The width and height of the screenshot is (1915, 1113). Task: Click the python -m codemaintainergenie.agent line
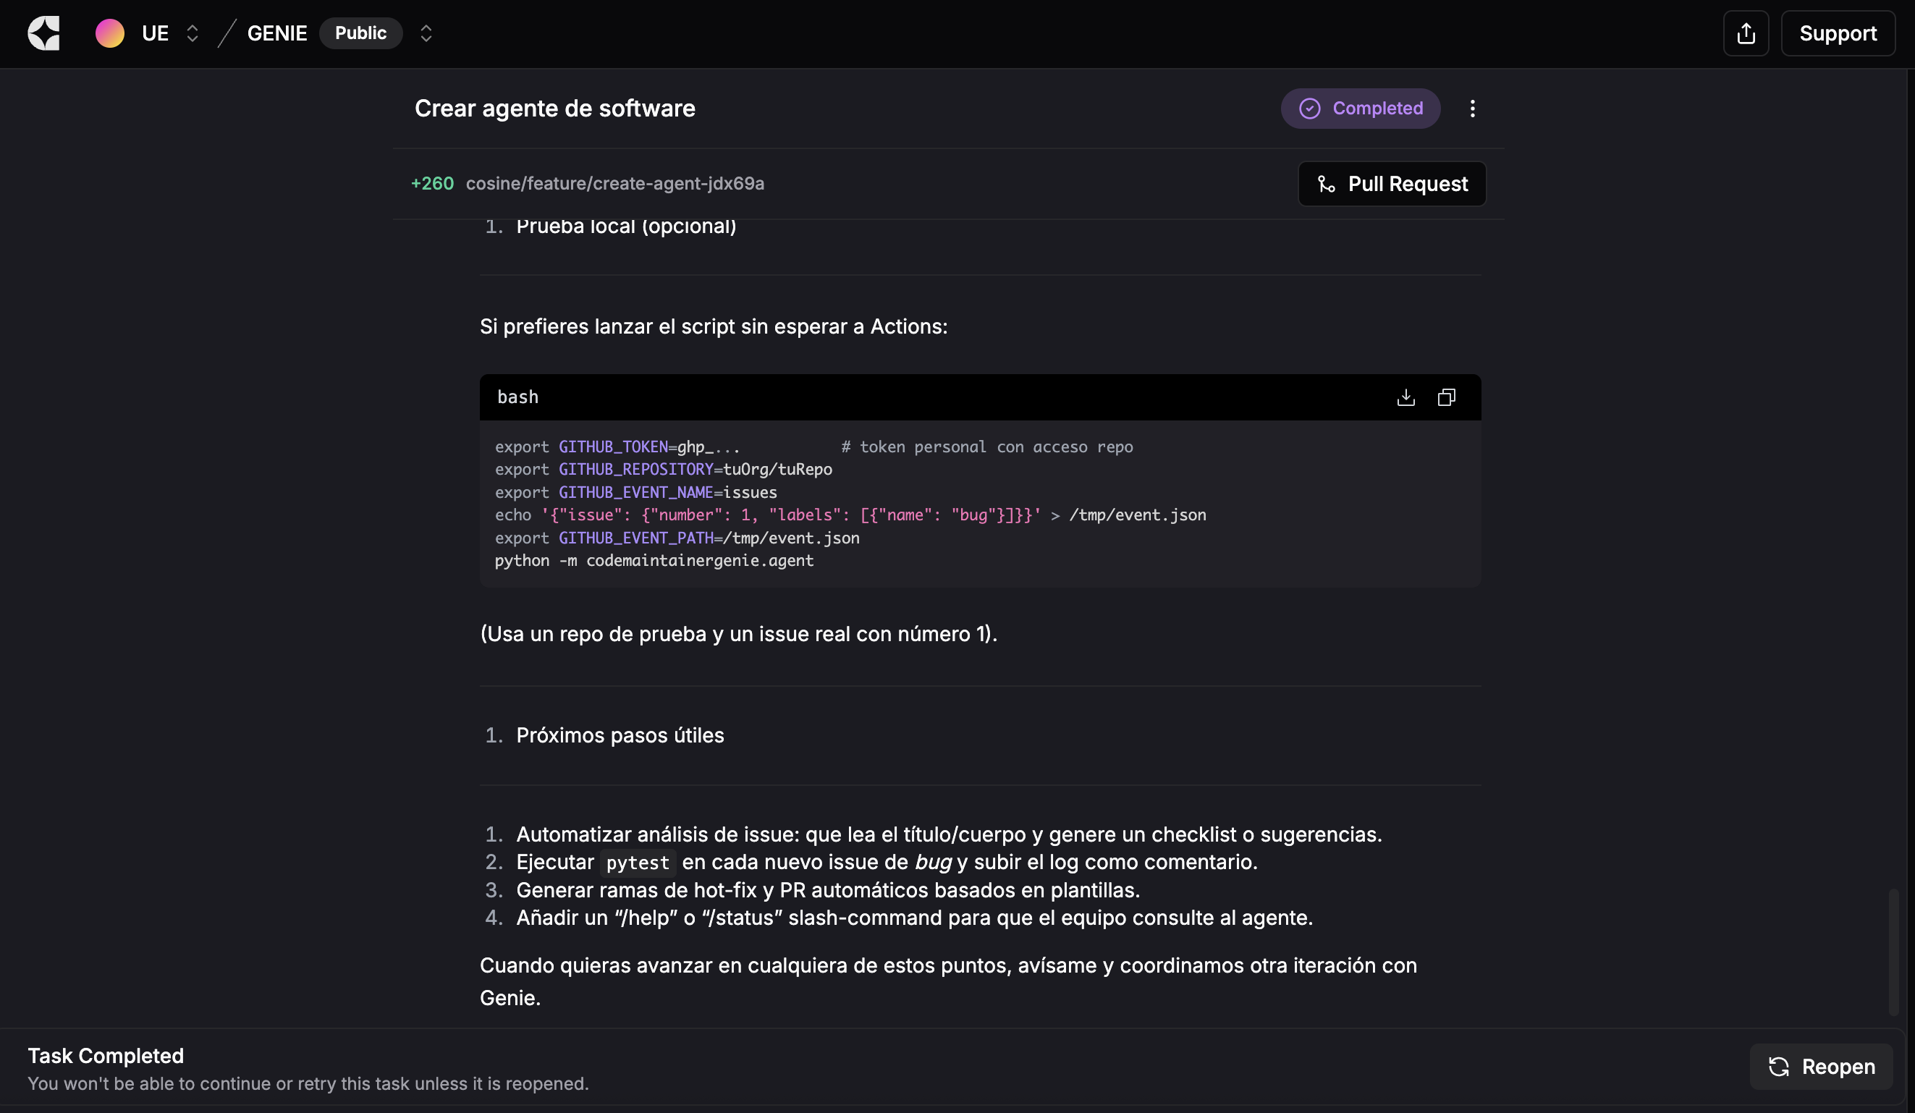point(654,561)
